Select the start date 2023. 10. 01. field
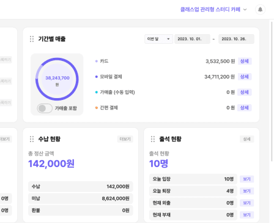The height and width of the screenshot is (223, 274). click(x=192, y=39)
